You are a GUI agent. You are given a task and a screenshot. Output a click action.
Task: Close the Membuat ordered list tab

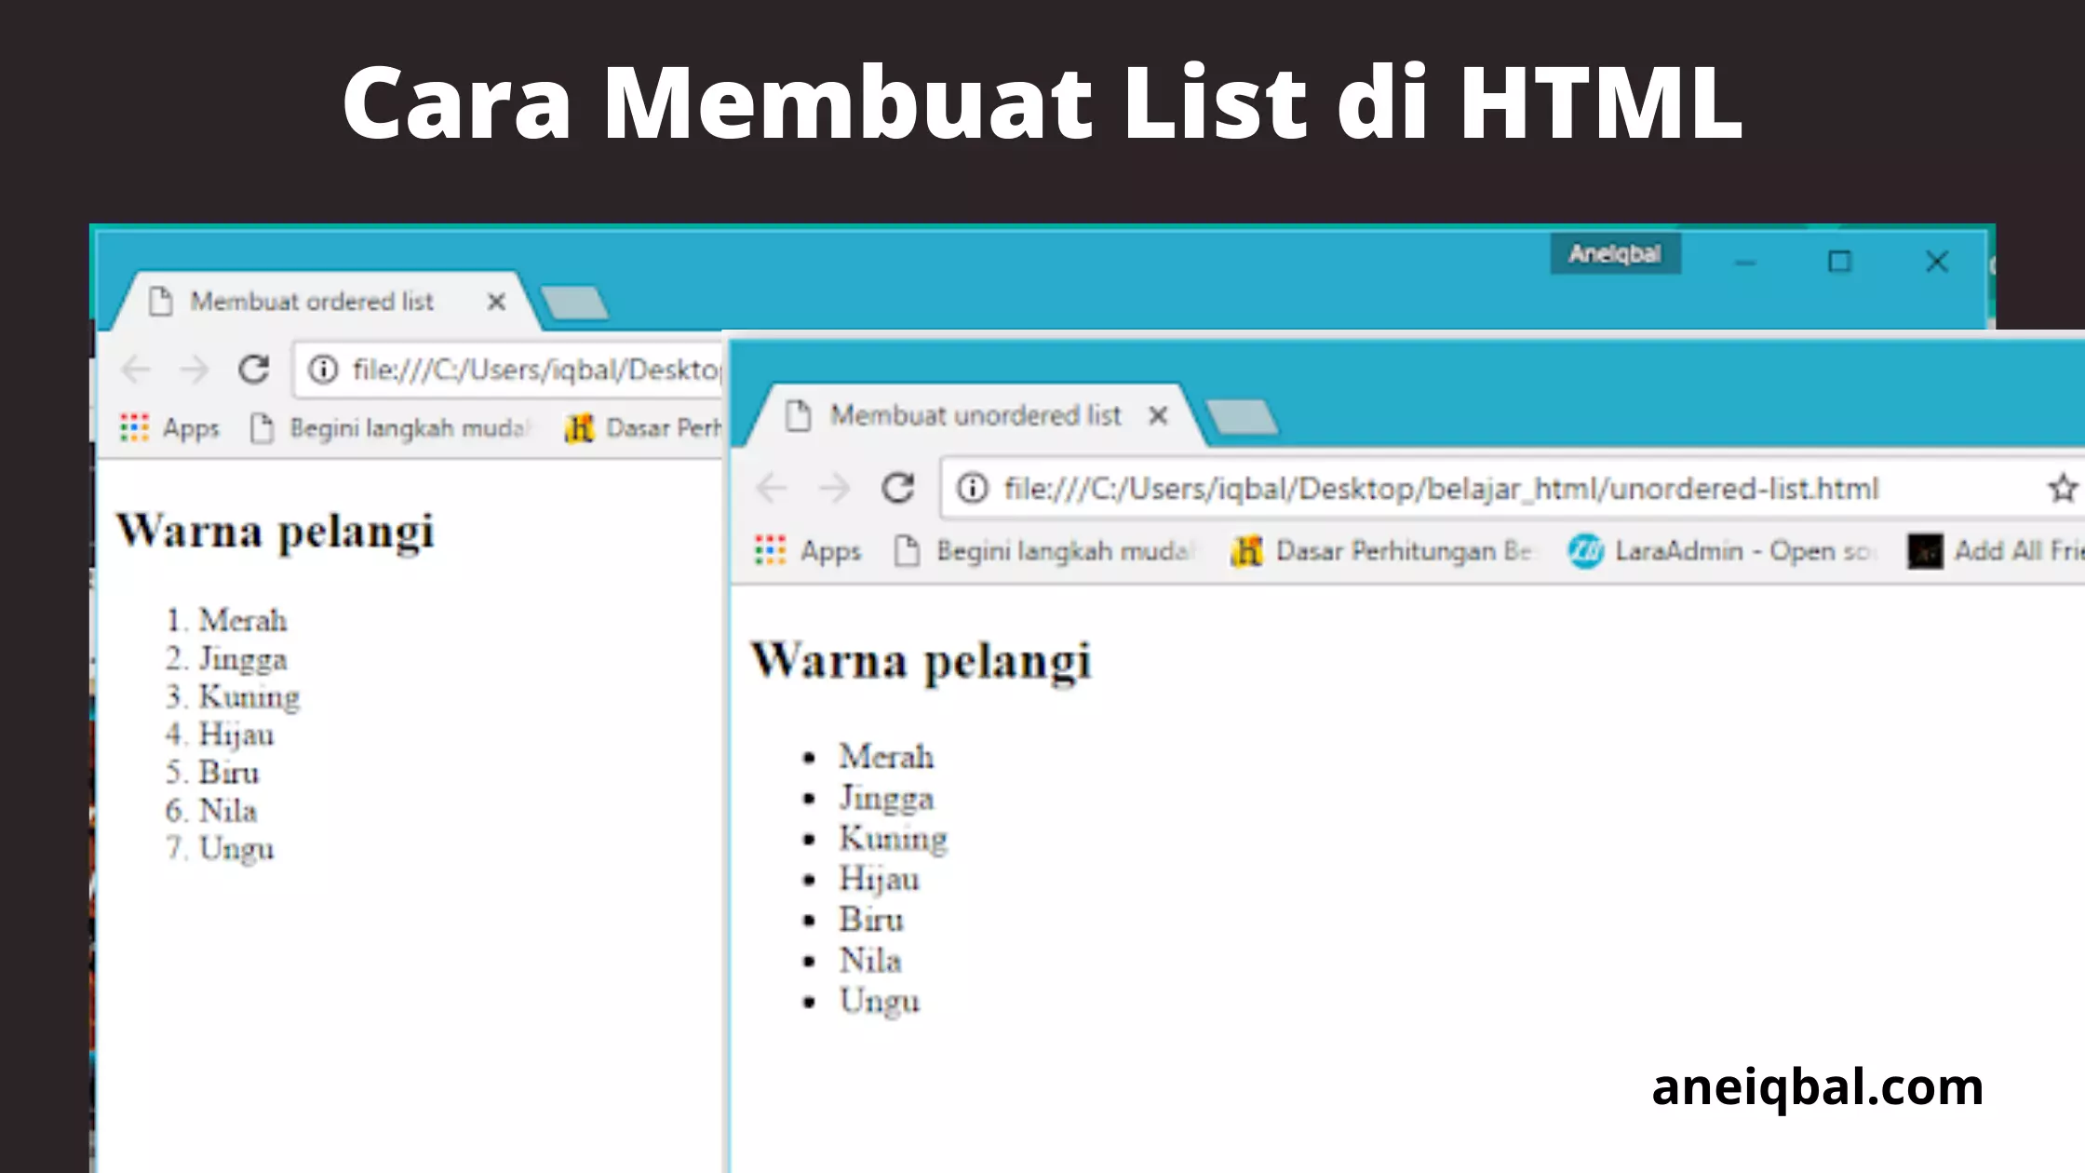click(x=496, y=302)
